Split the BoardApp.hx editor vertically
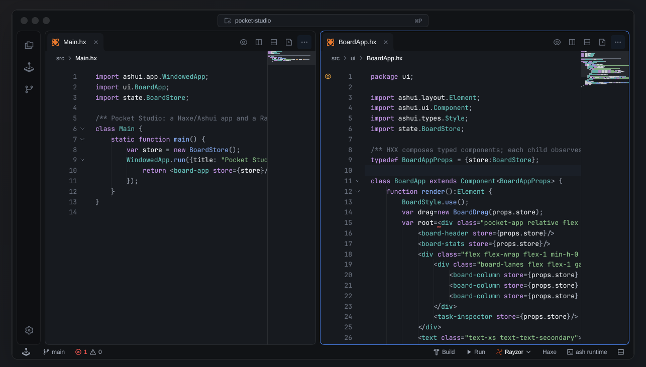This screenshot has height=367, width=646. coord(572,42)
